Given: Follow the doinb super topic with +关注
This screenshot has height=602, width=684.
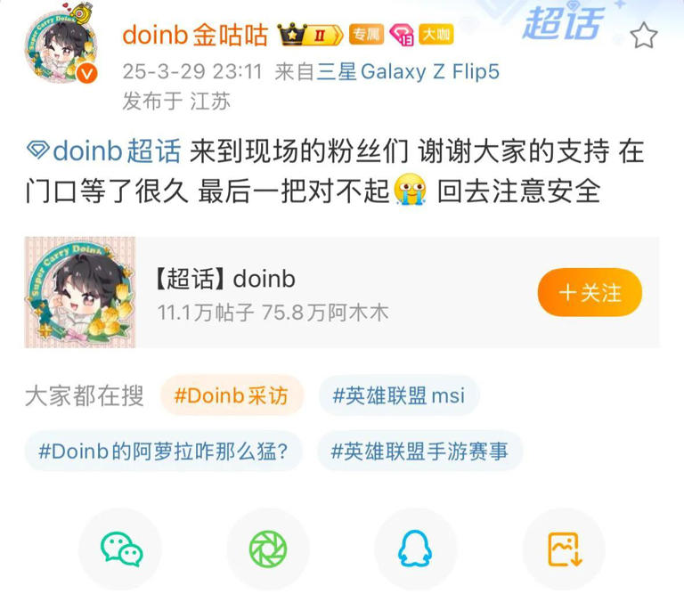Looking at the screenshot, I should point(590,292).
